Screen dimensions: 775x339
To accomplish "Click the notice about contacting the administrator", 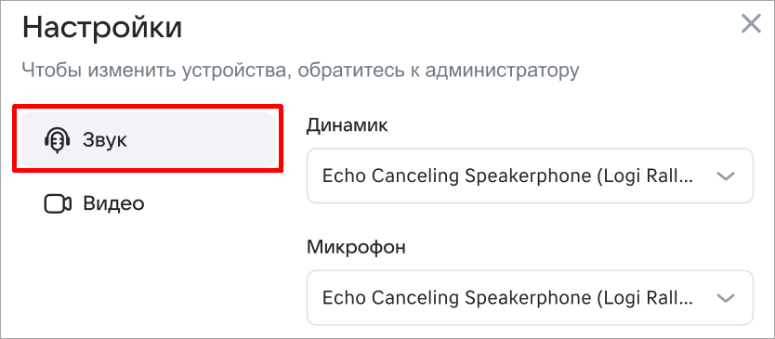I will [300, 71].
